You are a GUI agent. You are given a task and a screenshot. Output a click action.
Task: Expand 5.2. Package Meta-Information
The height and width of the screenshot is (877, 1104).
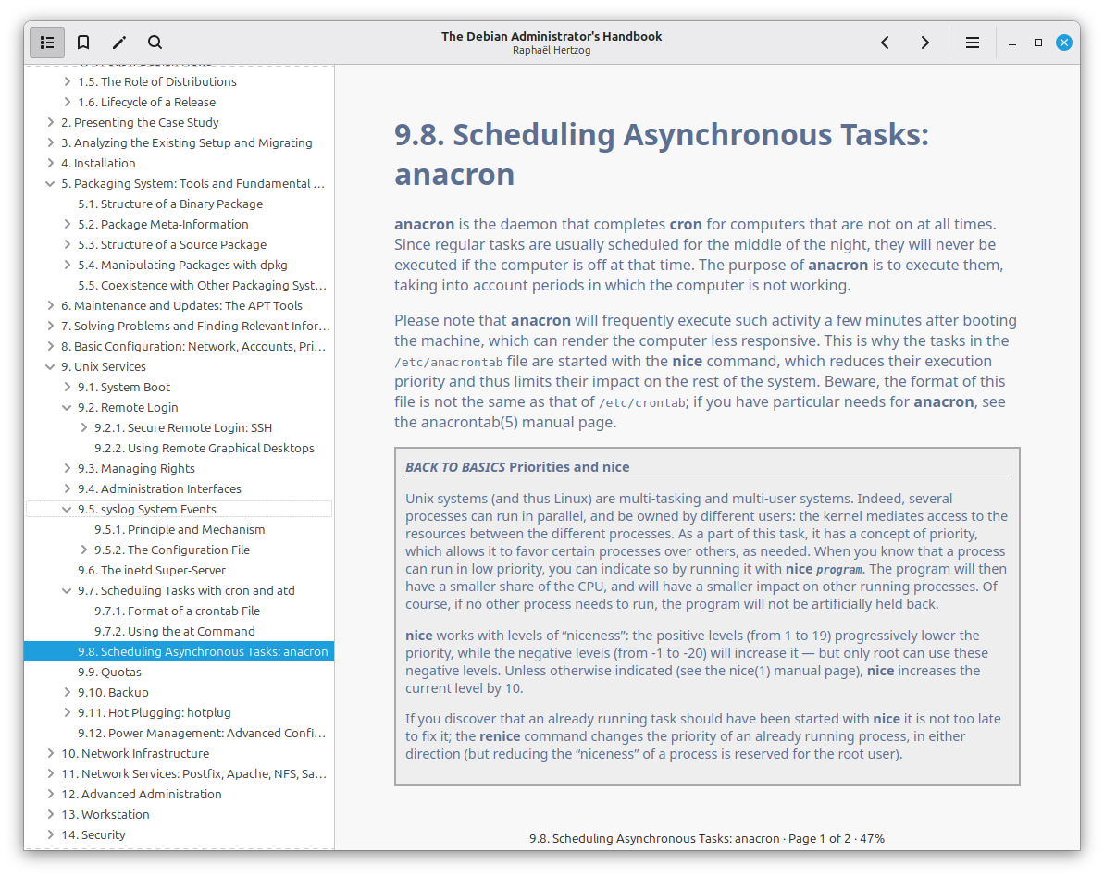(67, 225)
